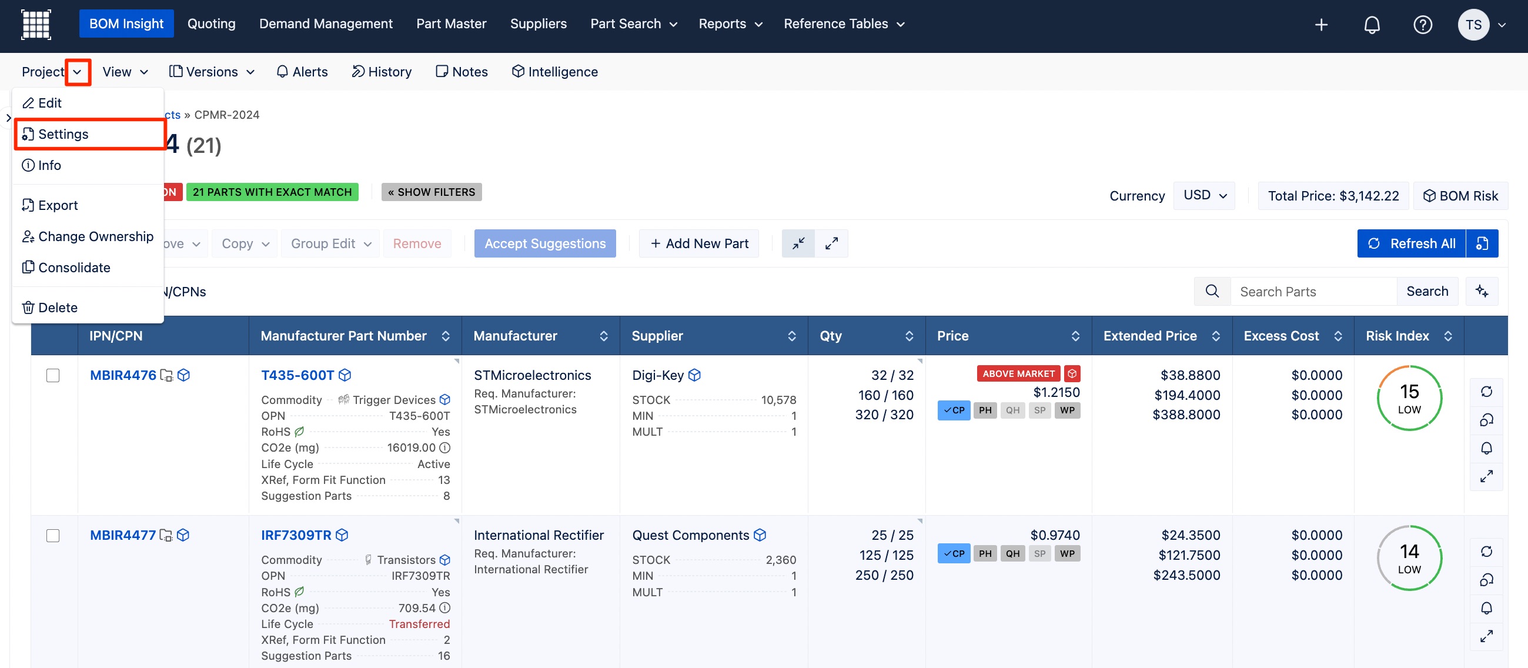Image resolution: width=1528 pixels, height=668 pixels.
Task: Click the BOM Risk button
Action: 1461,195
